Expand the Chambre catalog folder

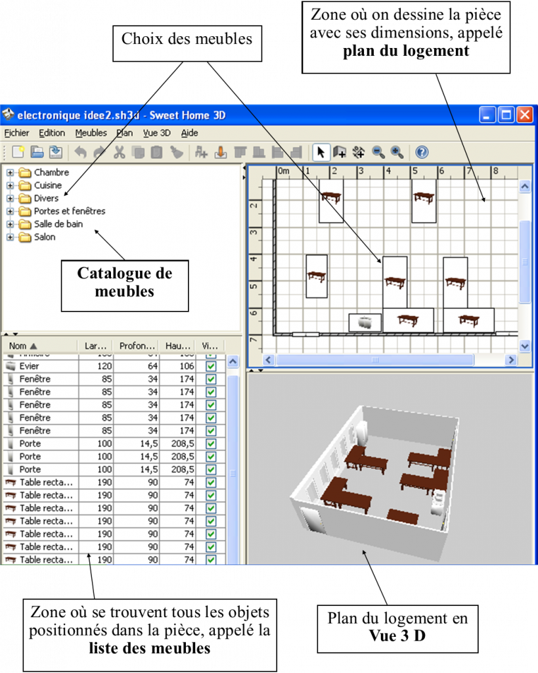point(11,173)
